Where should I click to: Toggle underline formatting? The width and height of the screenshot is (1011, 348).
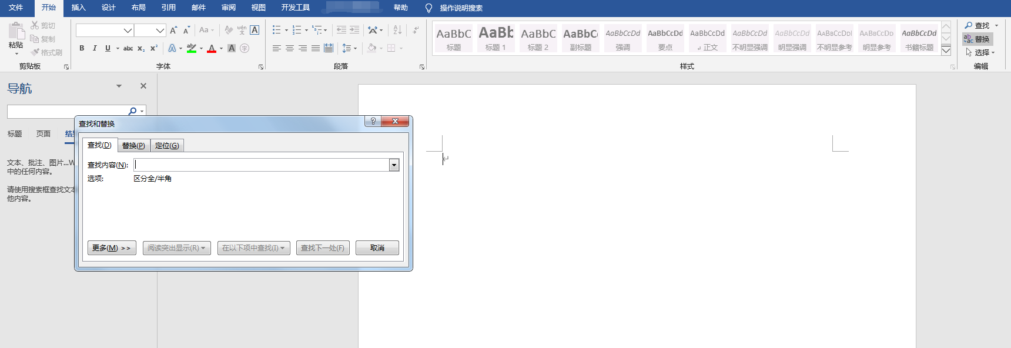pyautogui.click(x=108, y=48)
